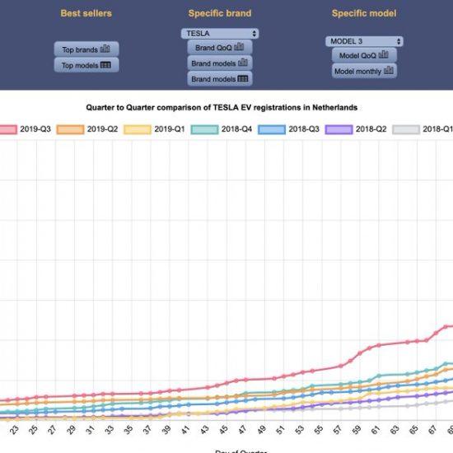Click table icon on Top models
This screenshot has height=453, width=453.
[x=105, y=65]
